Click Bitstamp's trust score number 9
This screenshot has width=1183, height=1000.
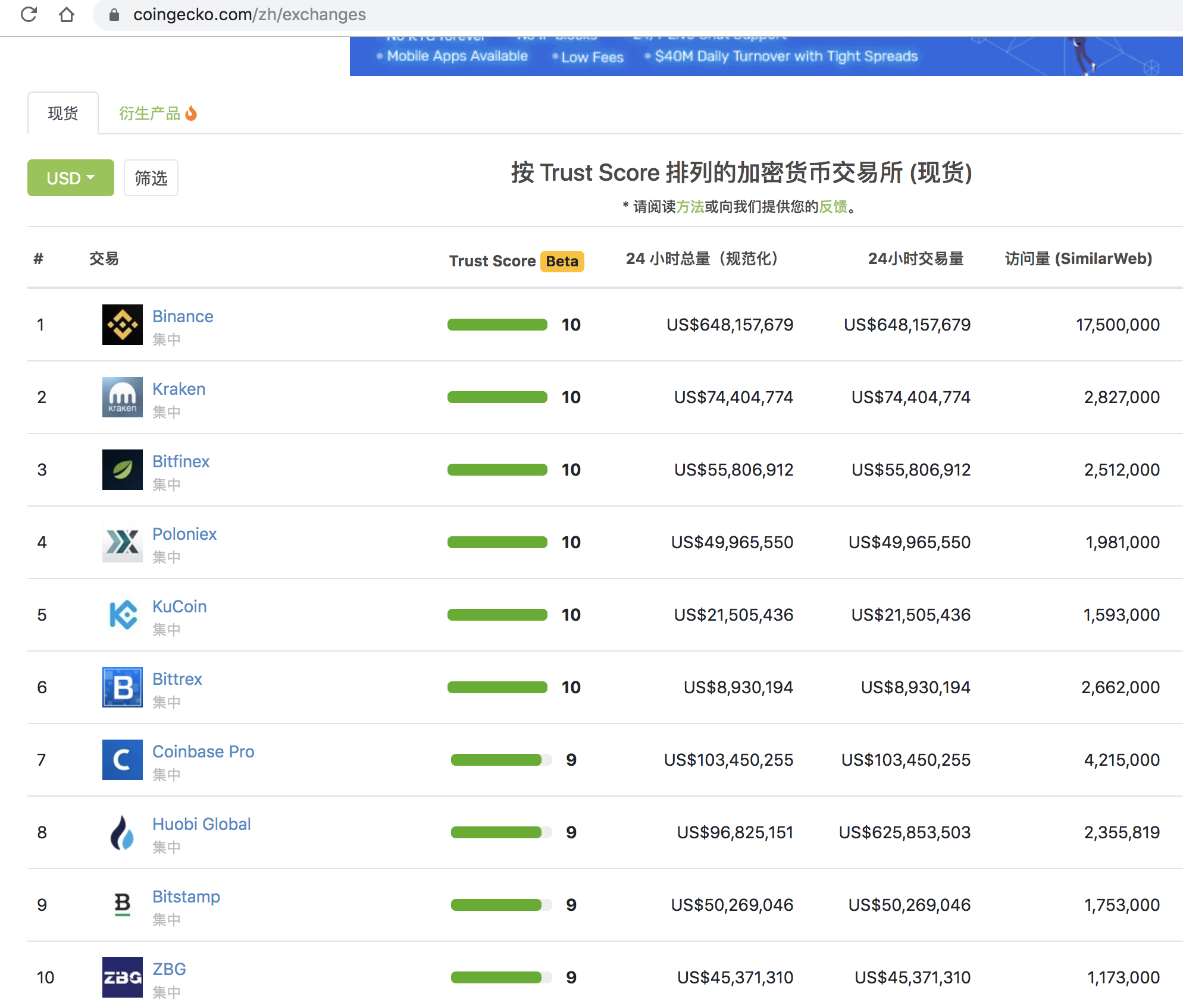571,905
